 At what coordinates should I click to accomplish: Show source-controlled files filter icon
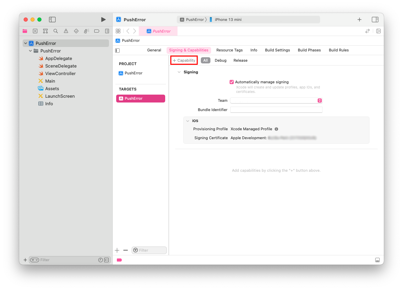click(x=106, y=260)
